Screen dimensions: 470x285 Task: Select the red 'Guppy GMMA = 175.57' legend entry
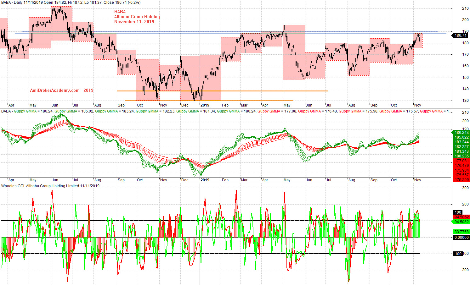tap(399, 111)
